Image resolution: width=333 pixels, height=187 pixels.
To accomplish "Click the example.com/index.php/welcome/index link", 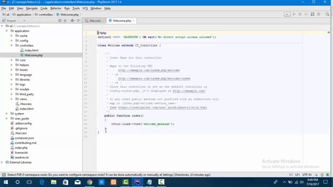I will 154,78.
